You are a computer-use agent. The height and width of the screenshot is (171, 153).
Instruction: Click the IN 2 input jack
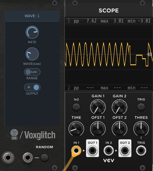click(x=109, y=151)
